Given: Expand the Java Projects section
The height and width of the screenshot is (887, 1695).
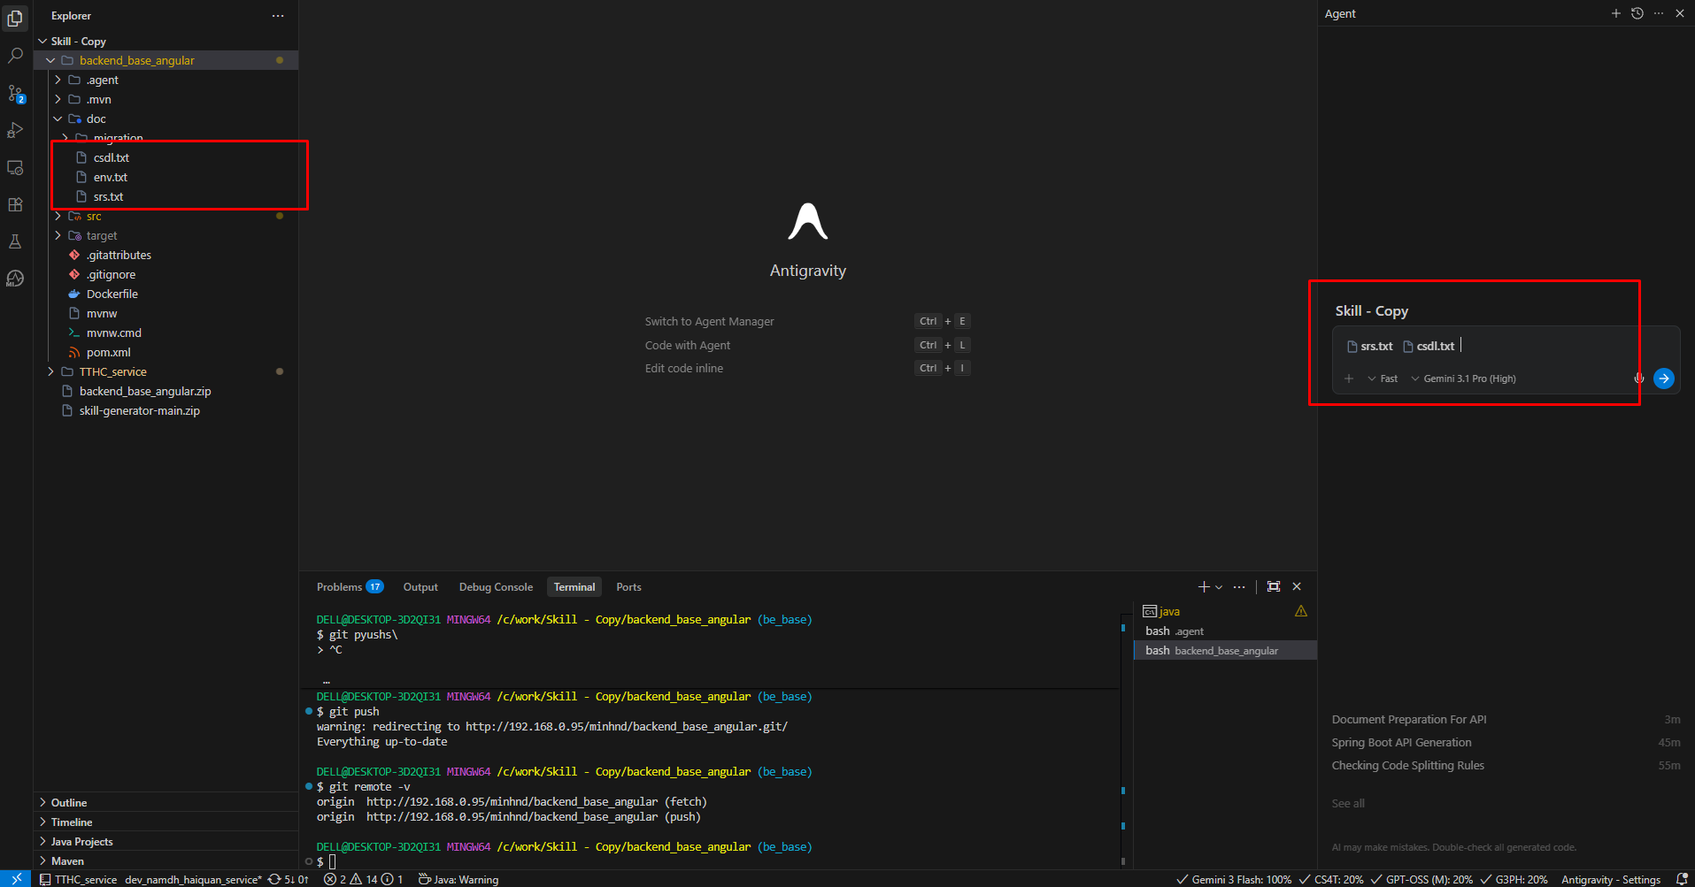Looking at the screenshot, I should [x=81, y=842].
